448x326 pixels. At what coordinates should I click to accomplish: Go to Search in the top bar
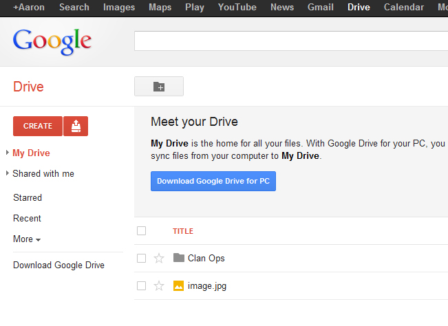point(74,7)
